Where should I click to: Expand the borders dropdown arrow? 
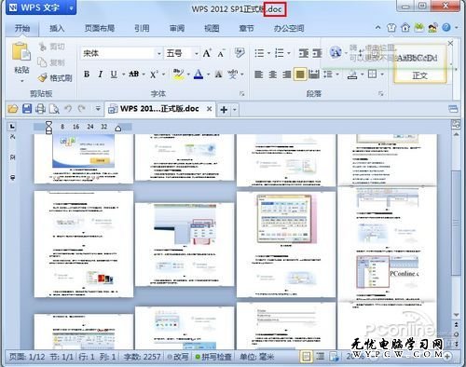click(x=382, y=75)
